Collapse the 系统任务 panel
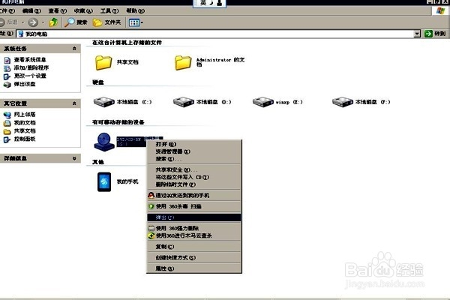The height and width of the screenshot is (300, 450). 74,49
